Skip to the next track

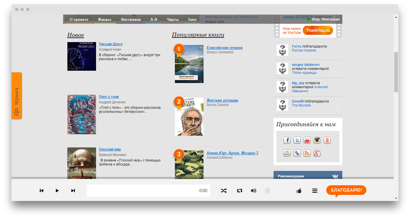pos(73,191)
